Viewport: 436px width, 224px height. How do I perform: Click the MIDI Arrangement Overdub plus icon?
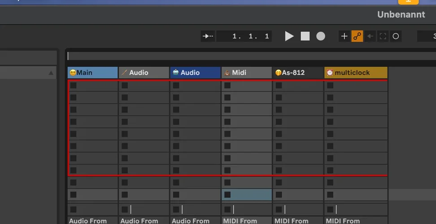pyautogui.click(x=344, y=36)
